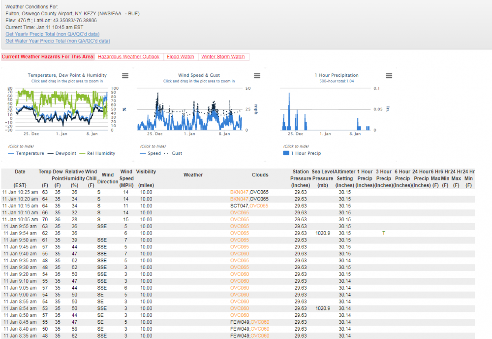Click the Visibility column header
This screenshot has width=492, height=339.
pos(146,178)
